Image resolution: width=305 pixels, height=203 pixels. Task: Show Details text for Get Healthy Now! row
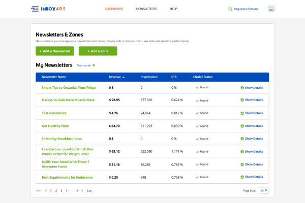click(x=254, y=126)
